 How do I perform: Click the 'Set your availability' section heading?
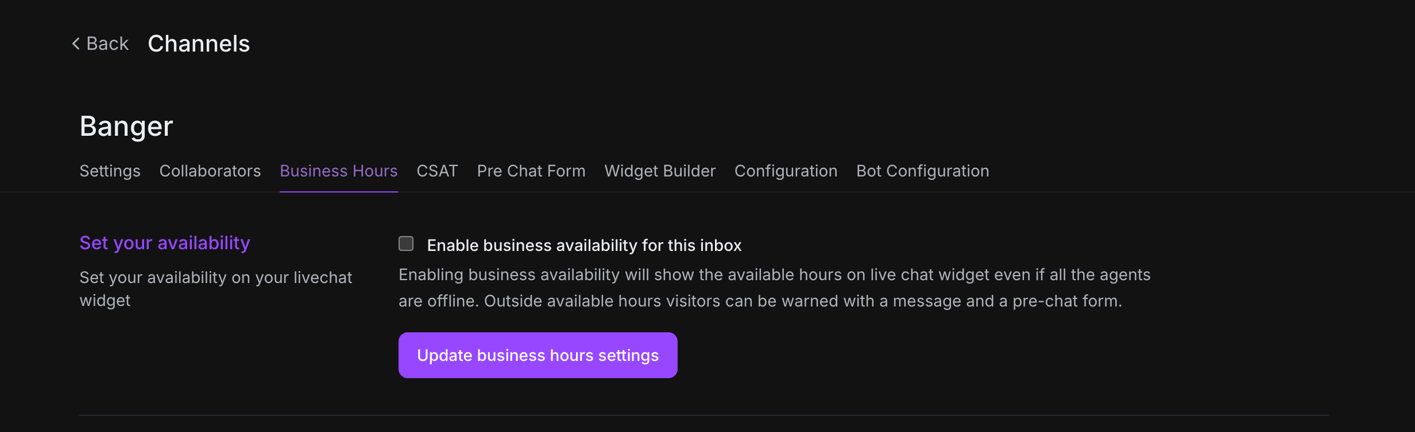165,243
